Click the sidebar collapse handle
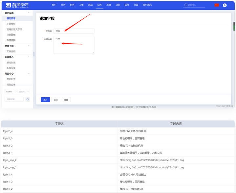 (x=33, y=54)
